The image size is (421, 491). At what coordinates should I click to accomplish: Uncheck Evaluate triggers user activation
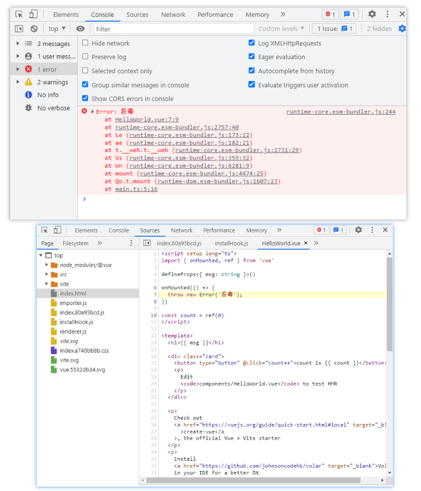click(252, 84)
